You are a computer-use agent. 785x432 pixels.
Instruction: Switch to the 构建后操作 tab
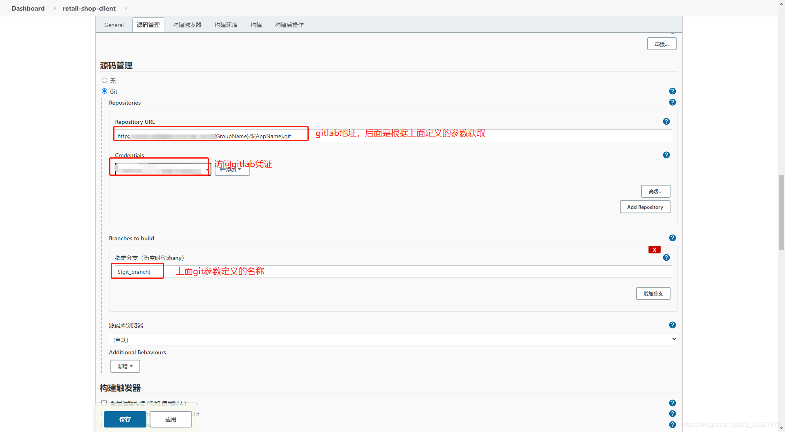[289, 25]
